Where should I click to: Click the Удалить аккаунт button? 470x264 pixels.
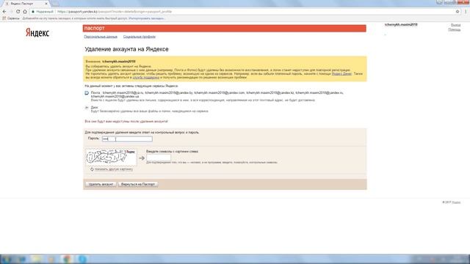point(101,184)
